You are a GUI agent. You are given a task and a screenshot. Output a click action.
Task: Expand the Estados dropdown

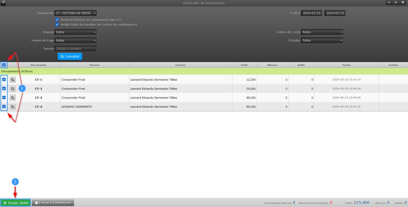click(322, 40)
